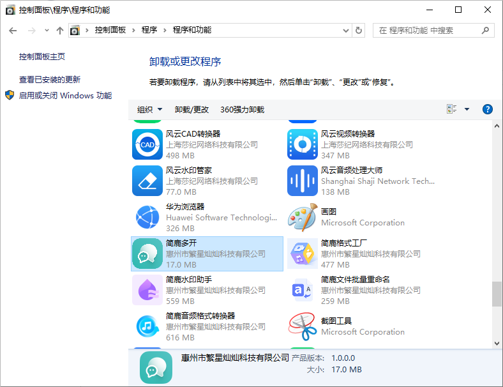Expand chevron before 控制面板 breadcrumb

point(87,31)
